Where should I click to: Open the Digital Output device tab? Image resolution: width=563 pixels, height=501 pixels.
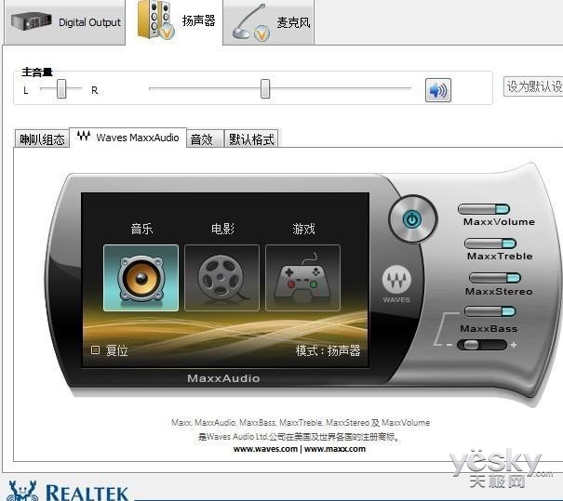65,22
